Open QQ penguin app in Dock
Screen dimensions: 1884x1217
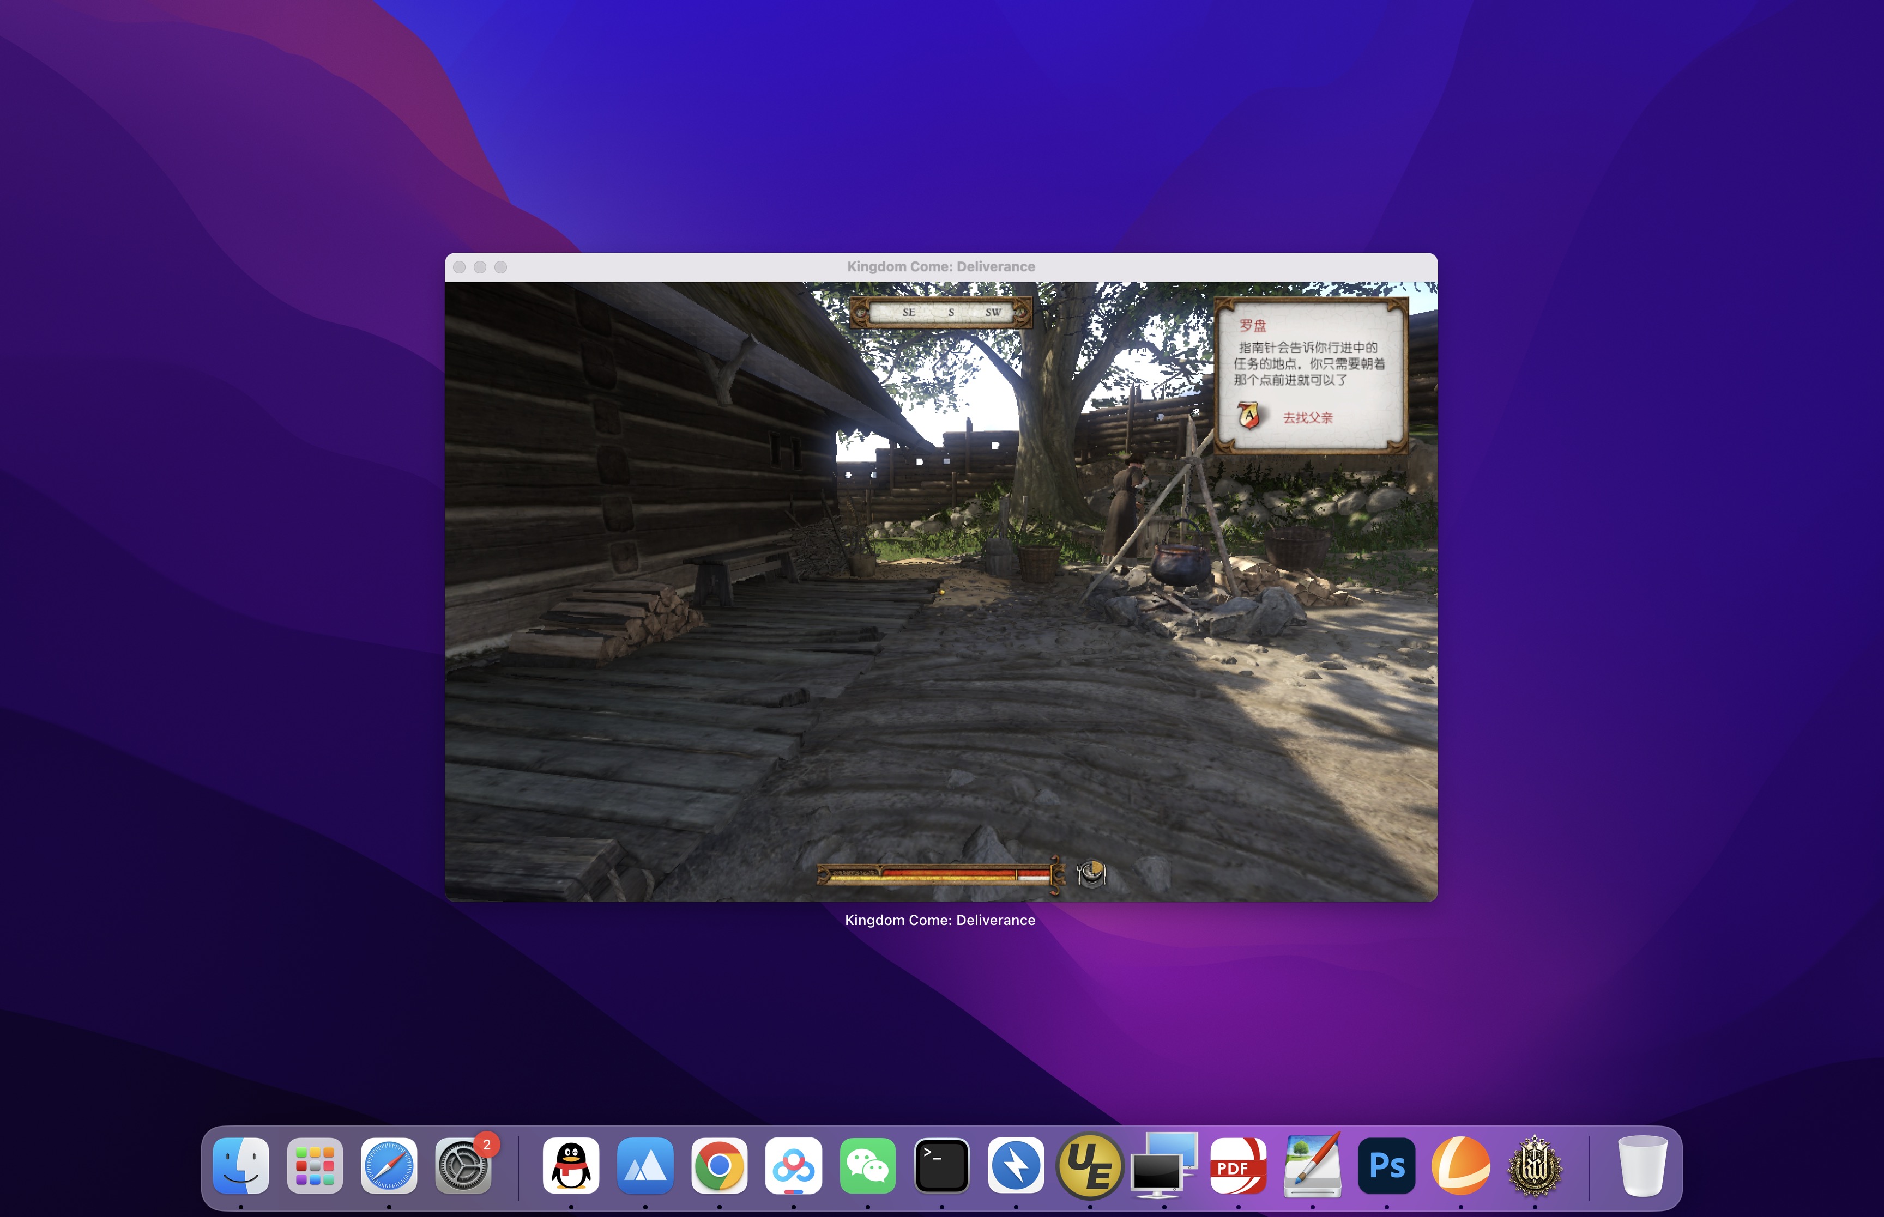[571, 1166]
